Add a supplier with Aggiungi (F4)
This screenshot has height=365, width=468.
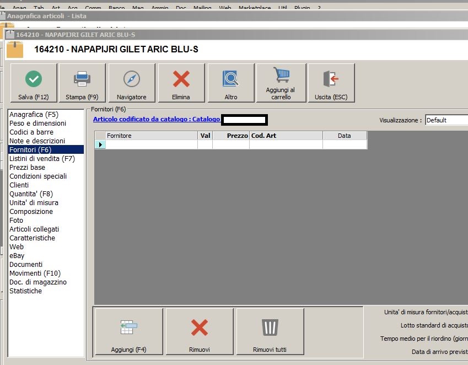pyautogui.click(x=128, y=331)
